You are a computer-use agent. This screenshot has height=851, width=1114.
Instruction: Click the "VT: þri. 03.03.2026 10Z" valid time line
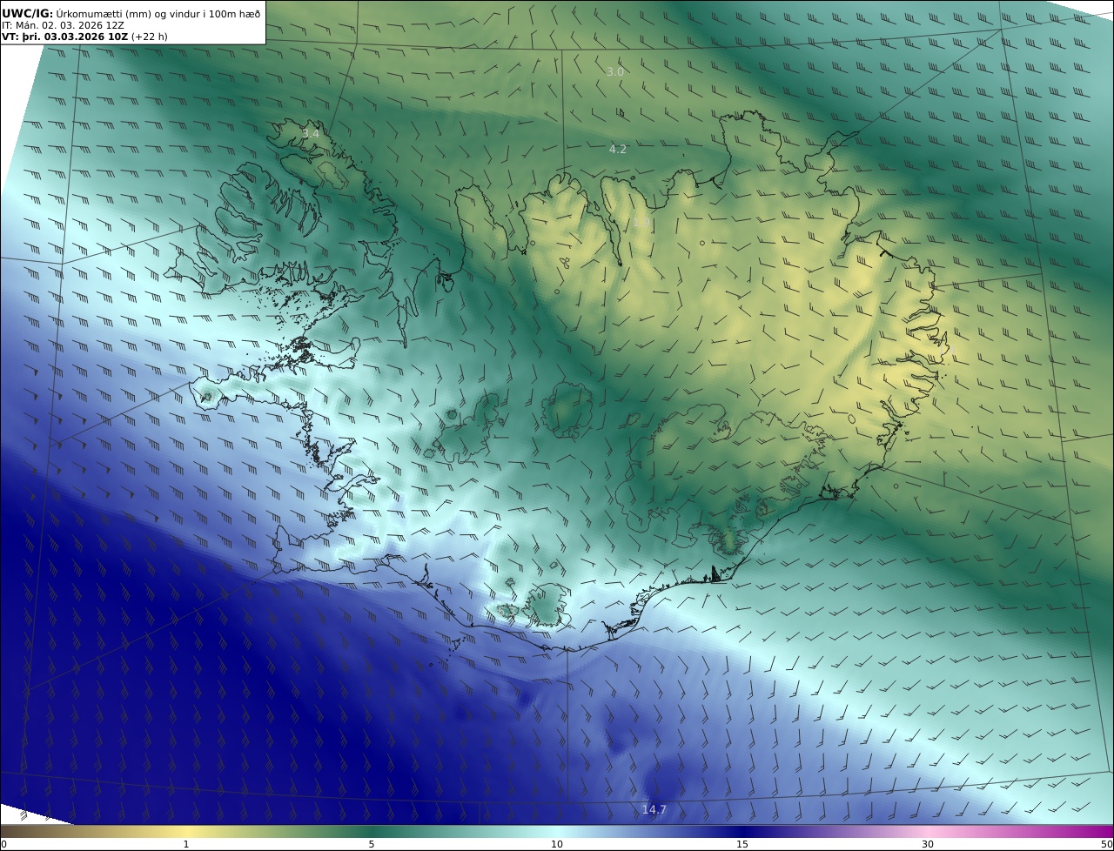tap(84, 37)
